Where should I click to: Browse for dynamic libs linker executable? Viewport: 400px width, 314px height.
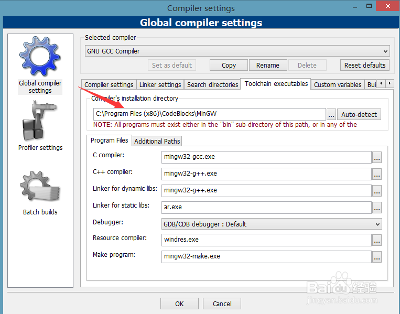377,191
